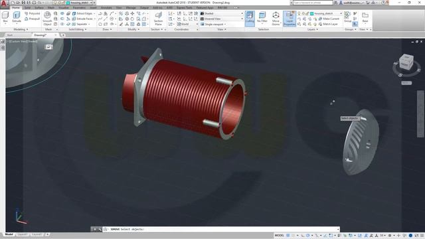Expand the Draw panel
Viewport: 425px width, 239px height.
pyautogui.click(x=107, y=29)
